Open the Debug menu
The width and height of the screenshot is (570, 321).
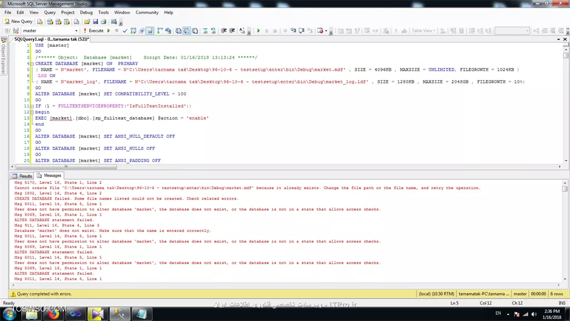[x=86, y=12]
